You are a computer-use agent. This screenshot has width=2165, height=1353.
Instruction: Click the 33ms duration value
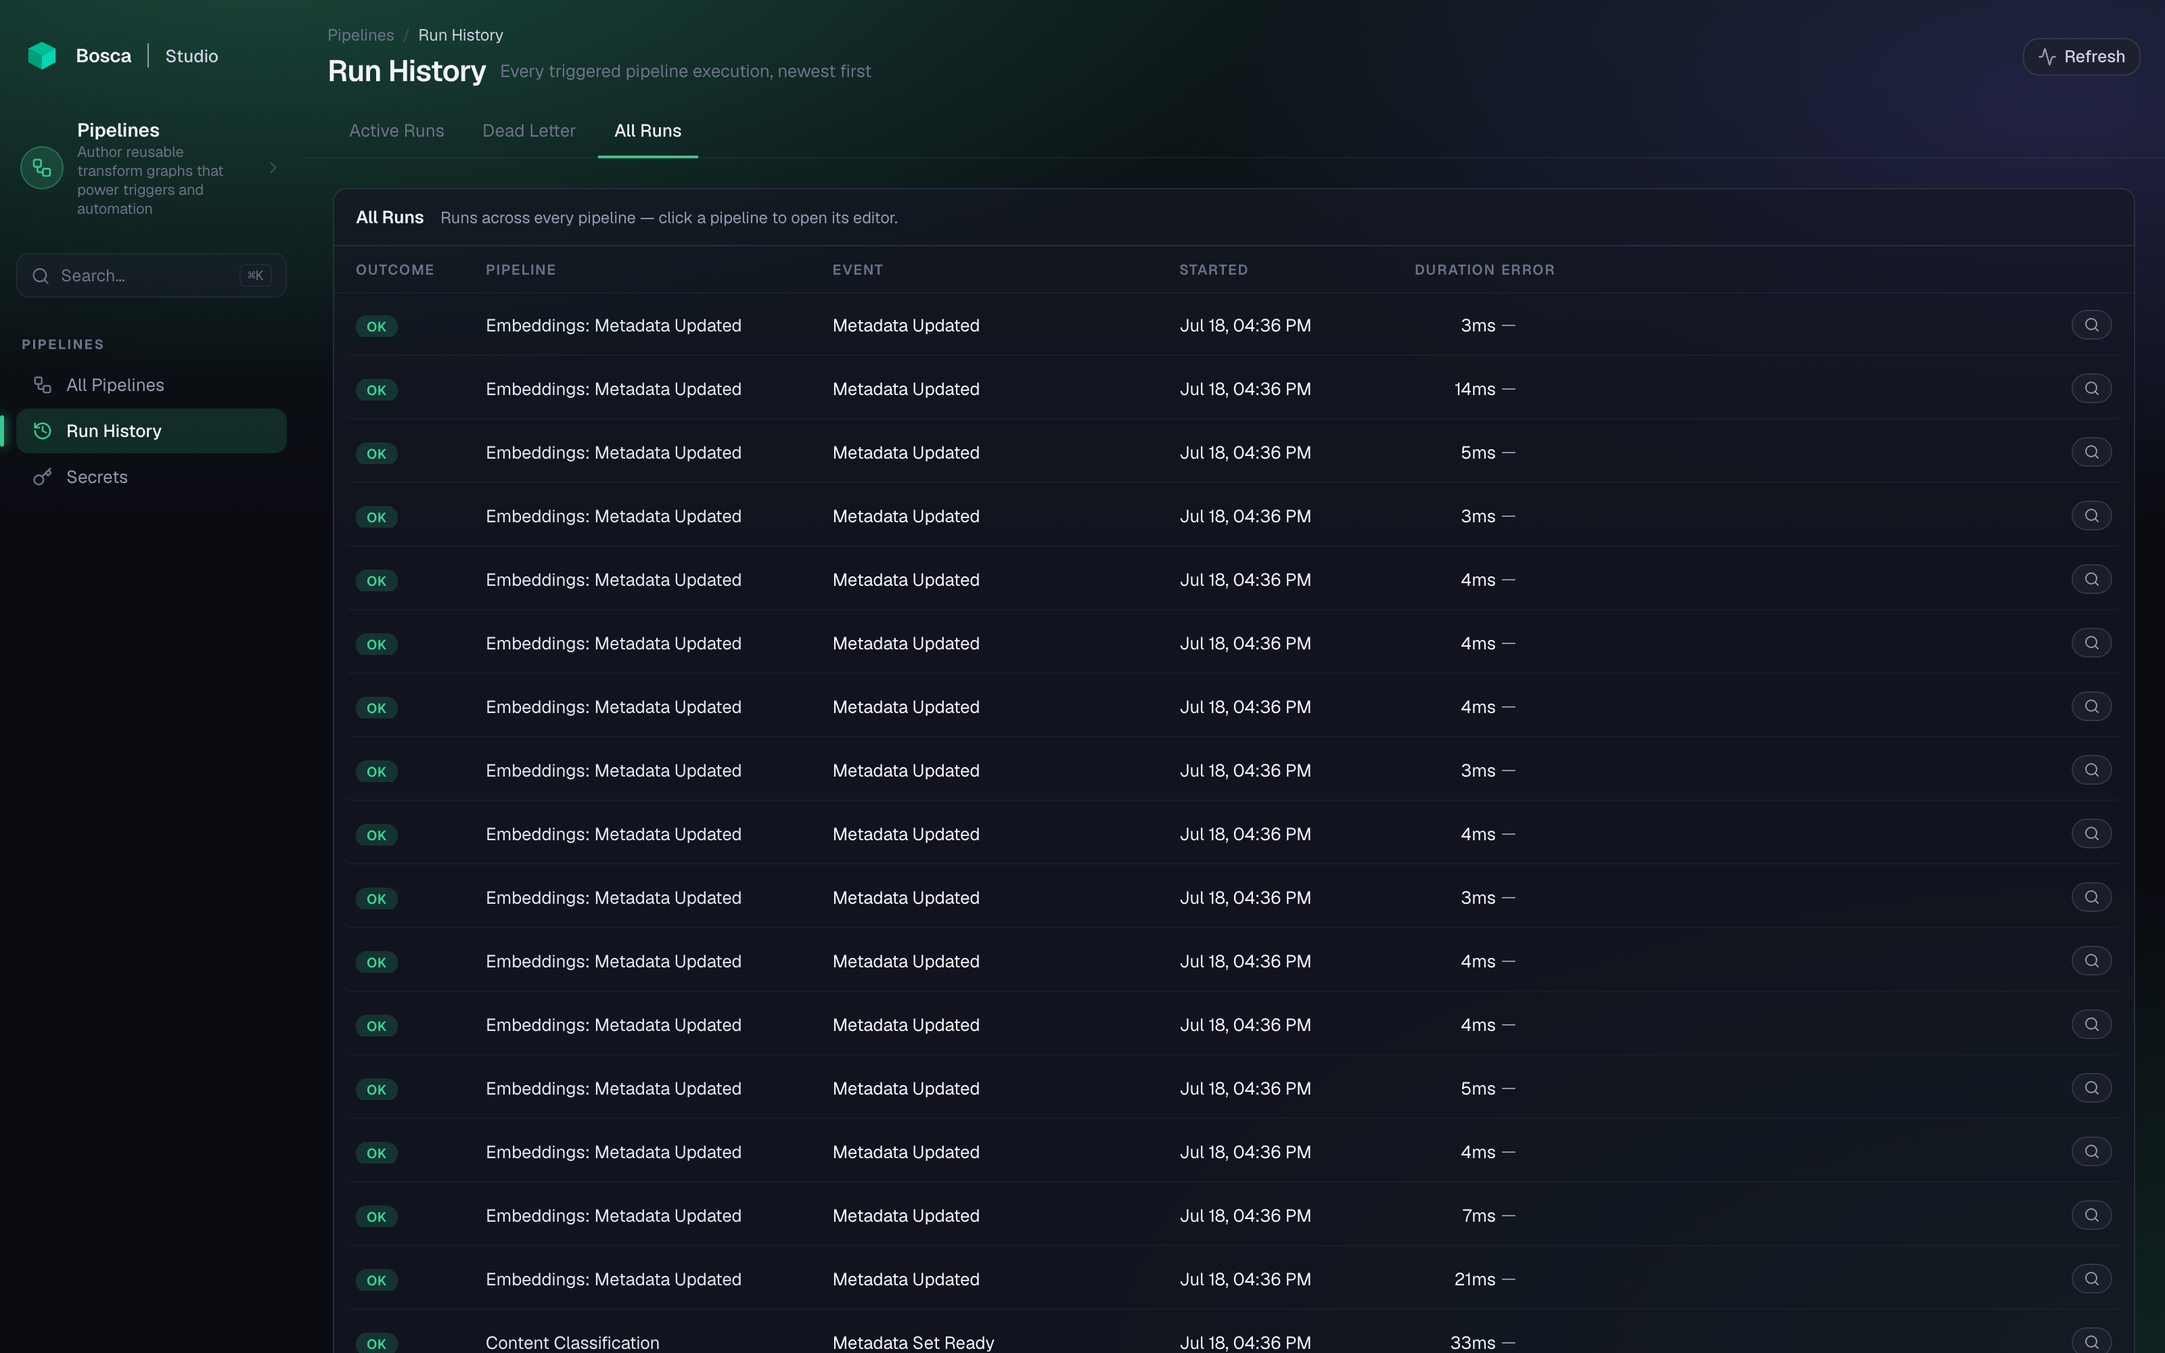[x=1473, y=1342]
